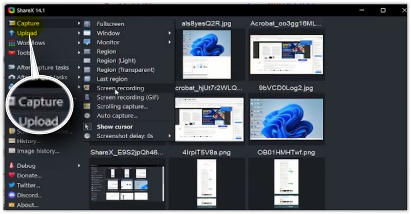Click the OB01HMHTwf.png file name
The width and height of the screenshot is (411, 214).
(x=286, y=153)
